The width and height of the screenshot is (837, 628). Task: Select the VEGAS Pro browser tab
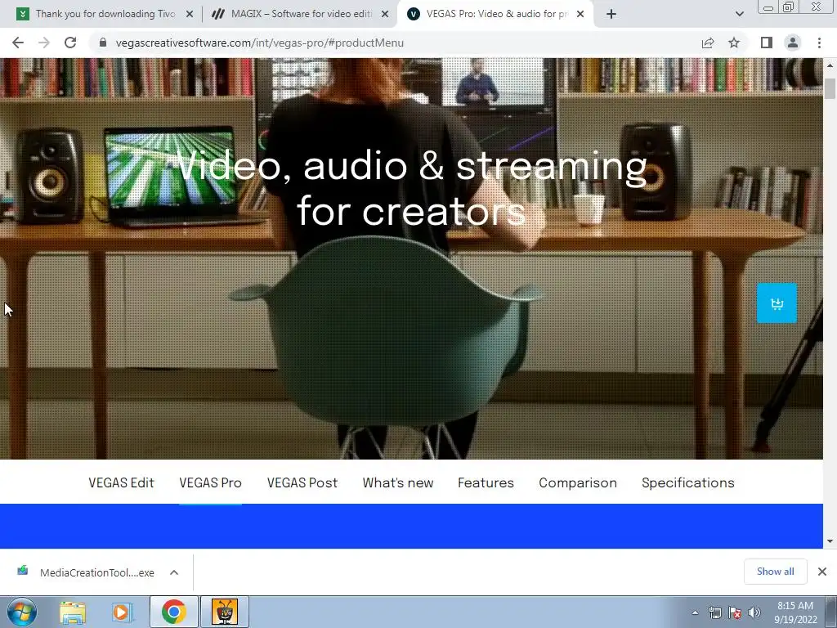point(495,14)
